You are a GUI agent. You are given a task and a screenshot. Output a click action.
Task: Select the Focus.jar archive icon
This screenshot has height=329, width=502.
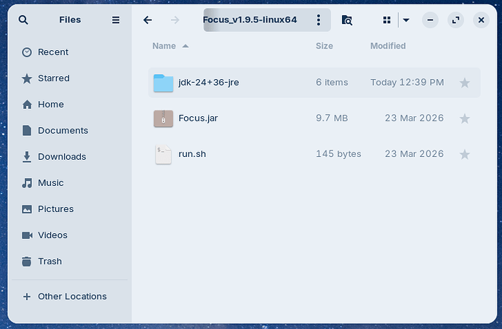(x=163, y=118)
